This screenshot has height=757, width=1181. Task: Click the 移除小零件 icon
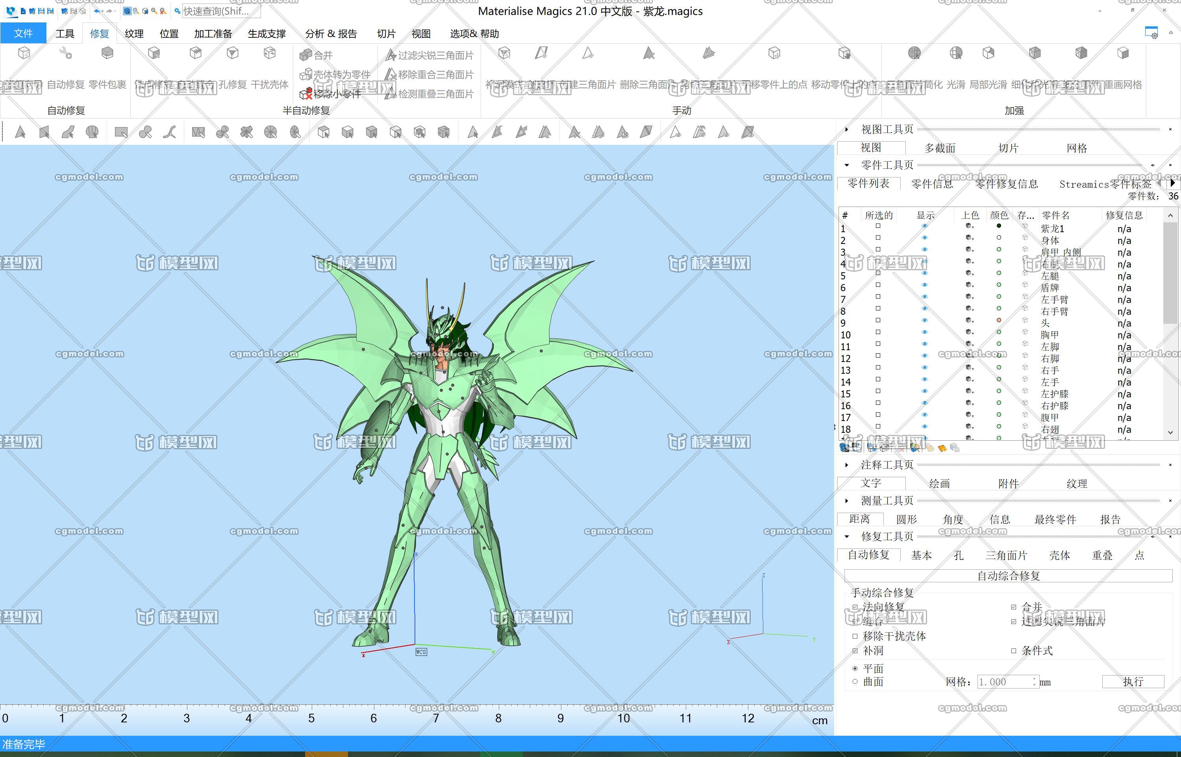click(306, 93)
